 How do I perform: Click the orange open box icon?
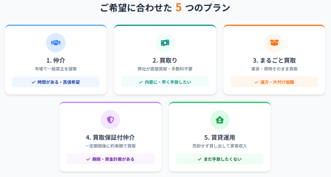(x=274, y=43)
